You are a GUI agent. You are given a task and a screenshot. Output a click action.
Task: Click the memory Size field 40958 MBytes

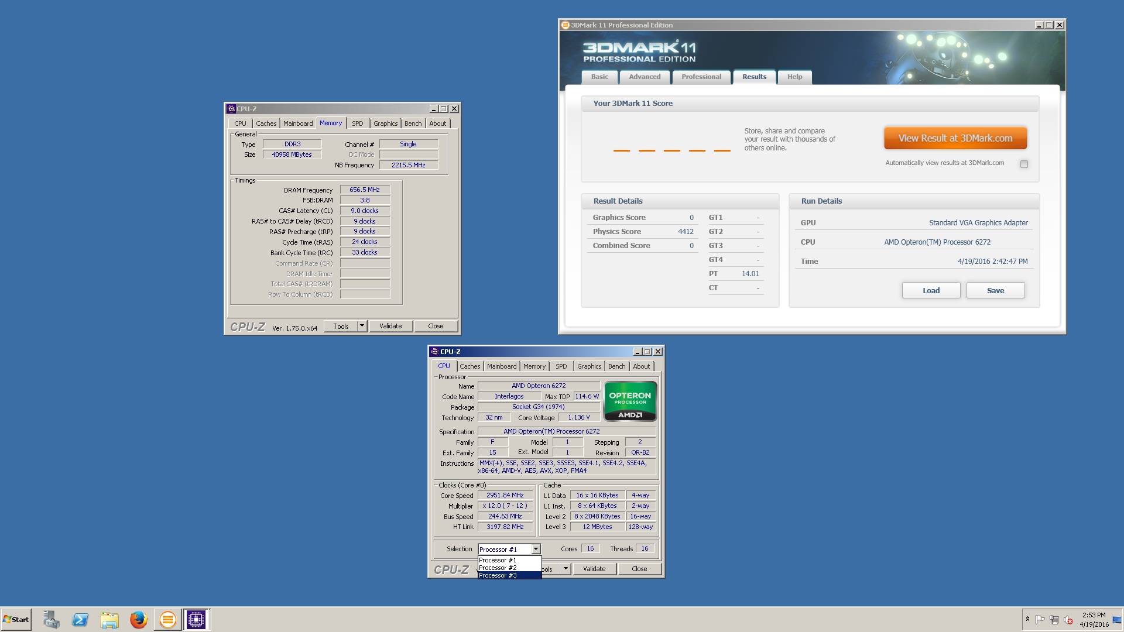[292, 154]
